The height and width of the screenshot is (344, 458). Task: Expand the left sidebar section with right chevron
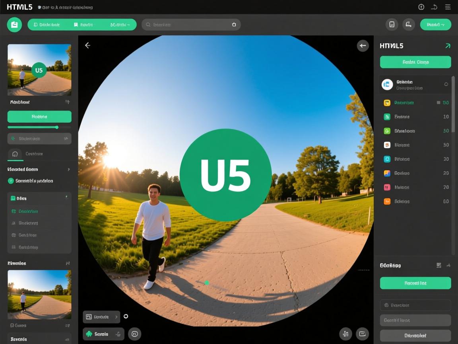click(68, 169)
